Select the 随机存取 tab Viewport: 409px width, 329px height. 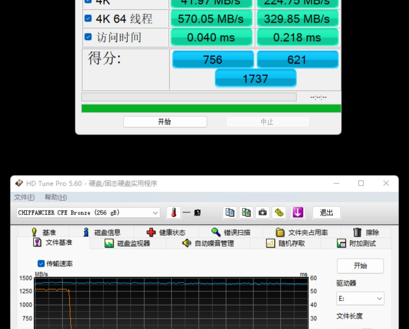pyautogui.click(x=285, y=243)
